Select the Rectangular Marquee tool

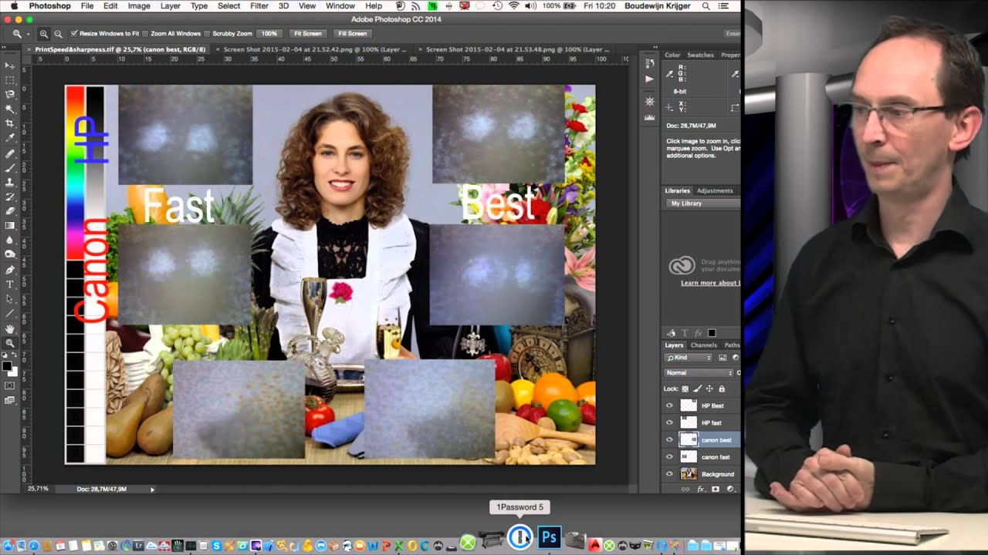click(10, 79)
